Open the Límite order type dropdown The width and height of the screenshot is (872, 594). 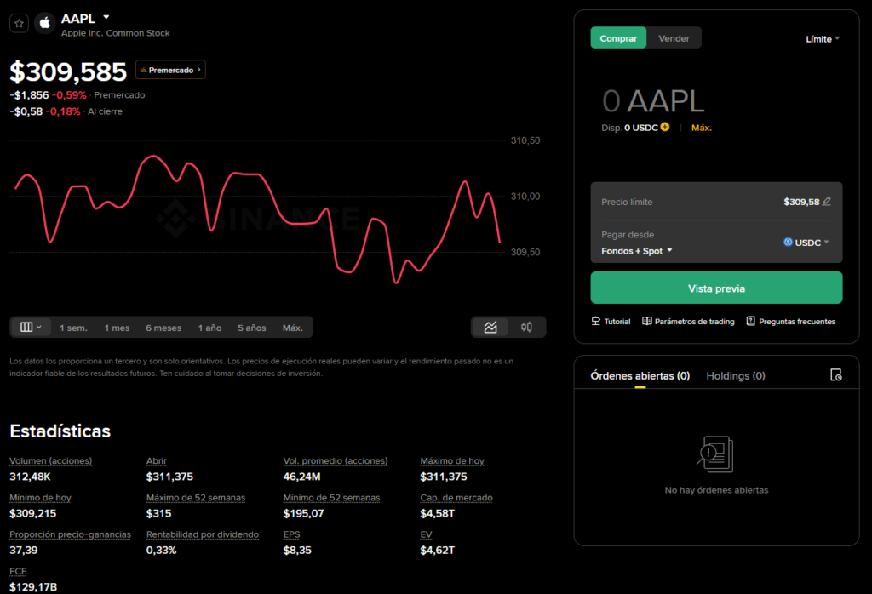(823, 39)
